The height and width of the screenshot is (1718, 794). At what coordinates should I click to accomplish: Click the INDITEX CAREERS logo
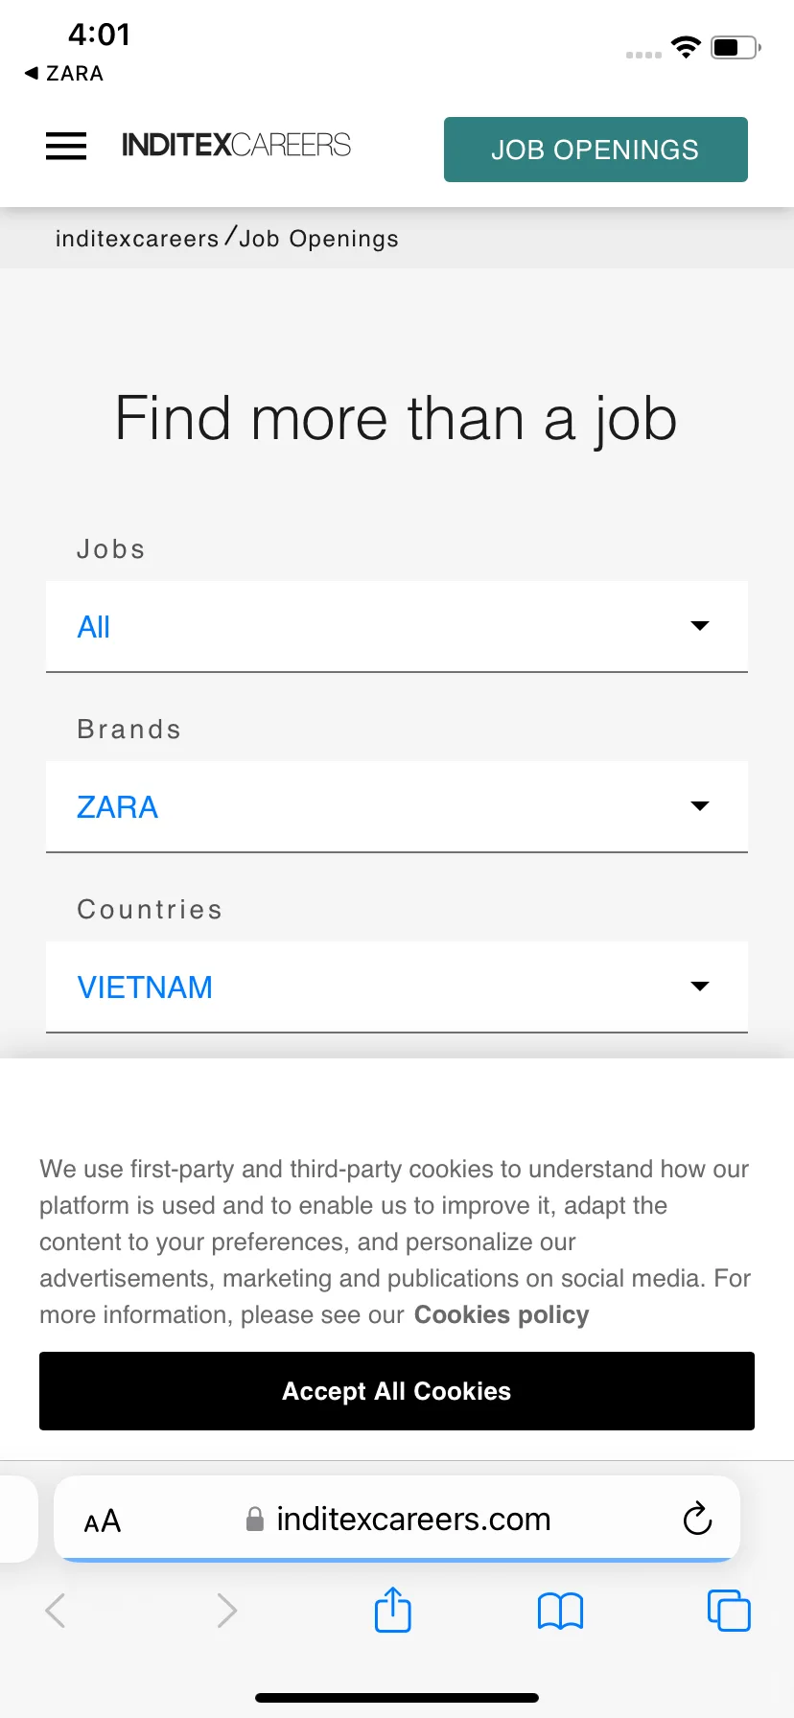click(236, 145)
